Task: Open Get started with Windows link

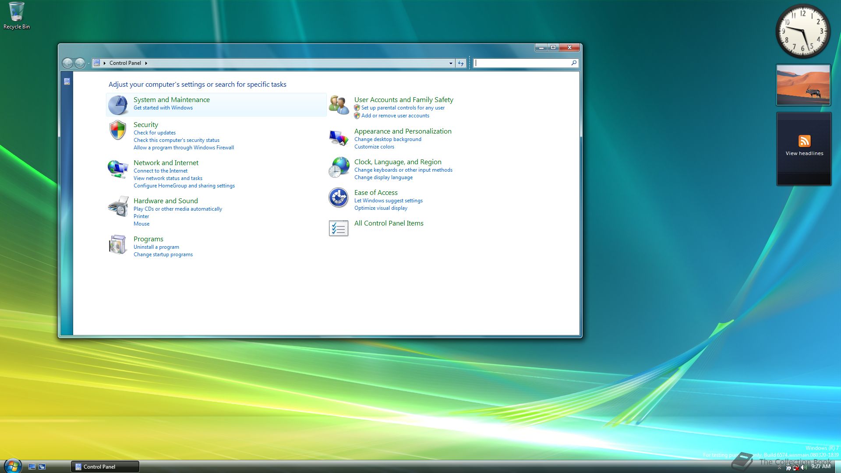Action: tap(163, 108)
